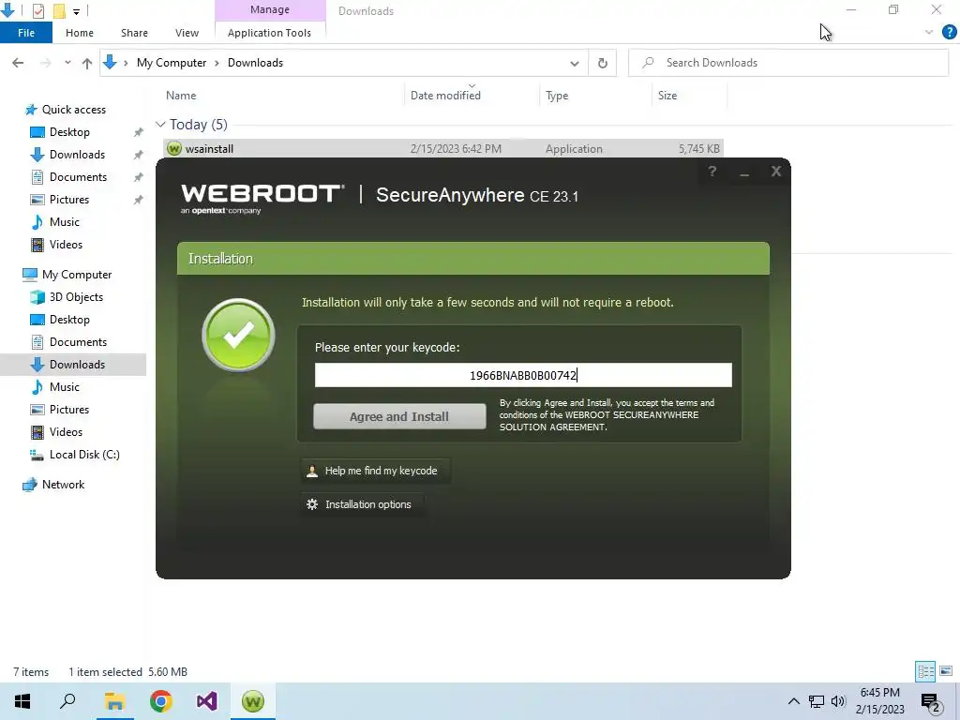960x720 pixels.
Task: Open the Windows Start menu
Action: pos(22,701)
